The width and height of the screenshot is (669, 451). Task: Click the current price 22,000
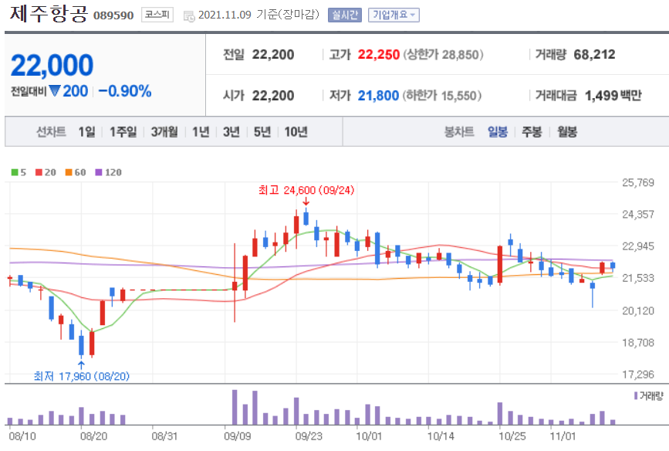(52, 66)
